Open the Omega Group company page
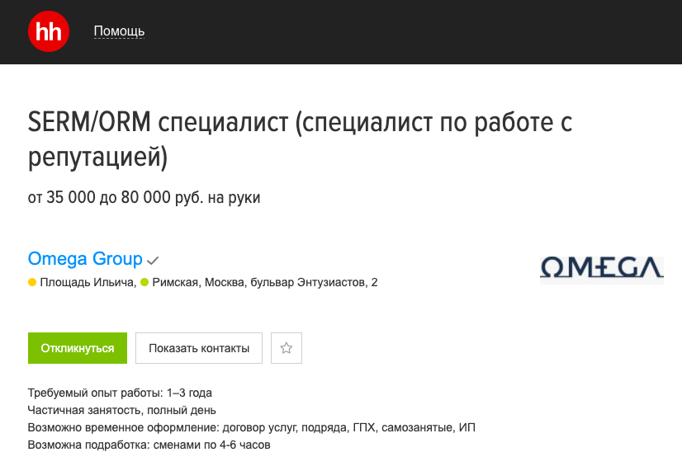The width and height of the screenshot is (682, 471). [x=85, y=259]
